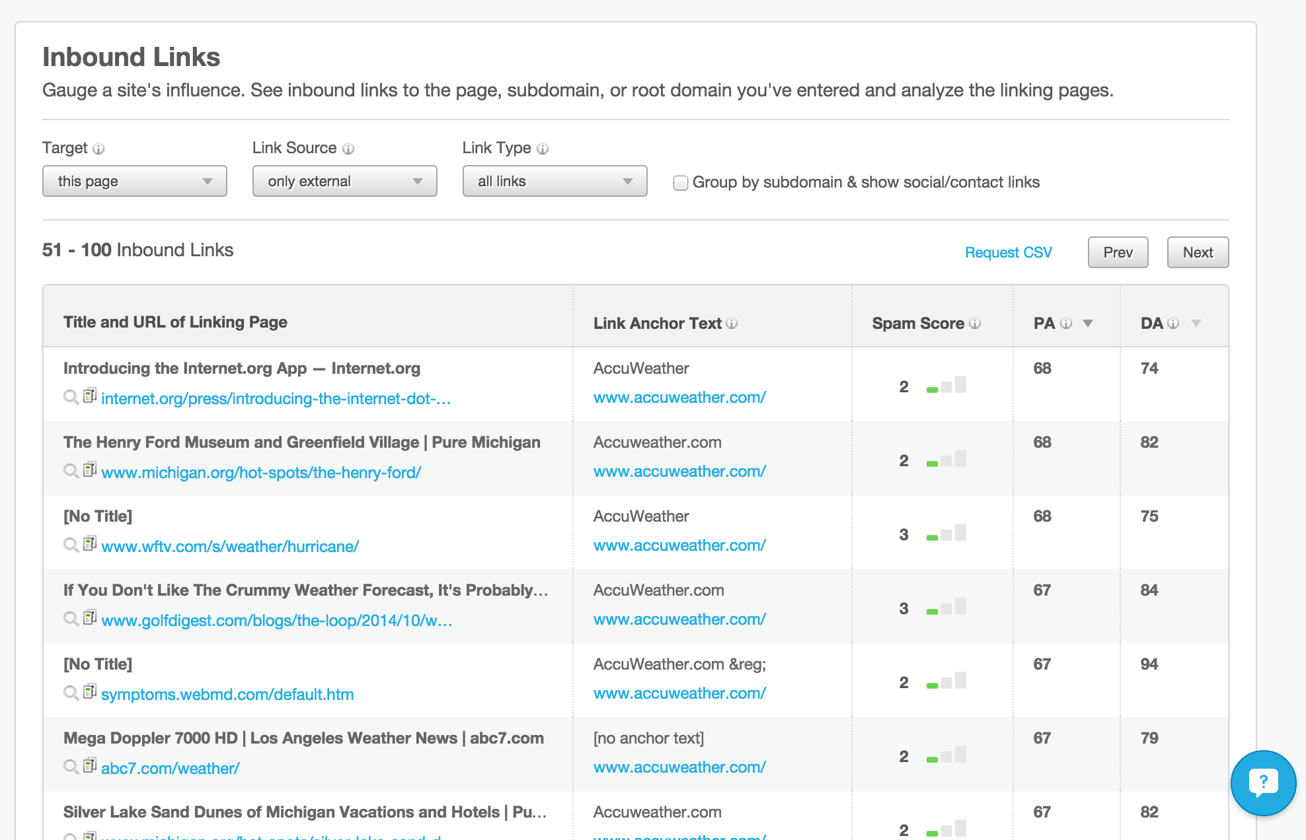Click the magnifier icon beside abc7.com/weather
Viewport: 1306px width, 840px height.
tap(71, 768)
